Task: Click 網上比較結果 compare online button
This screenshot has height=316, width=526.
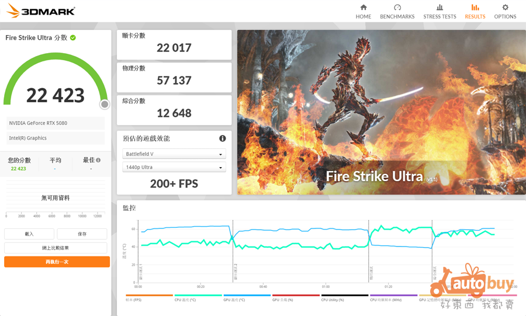Action: 56,248
